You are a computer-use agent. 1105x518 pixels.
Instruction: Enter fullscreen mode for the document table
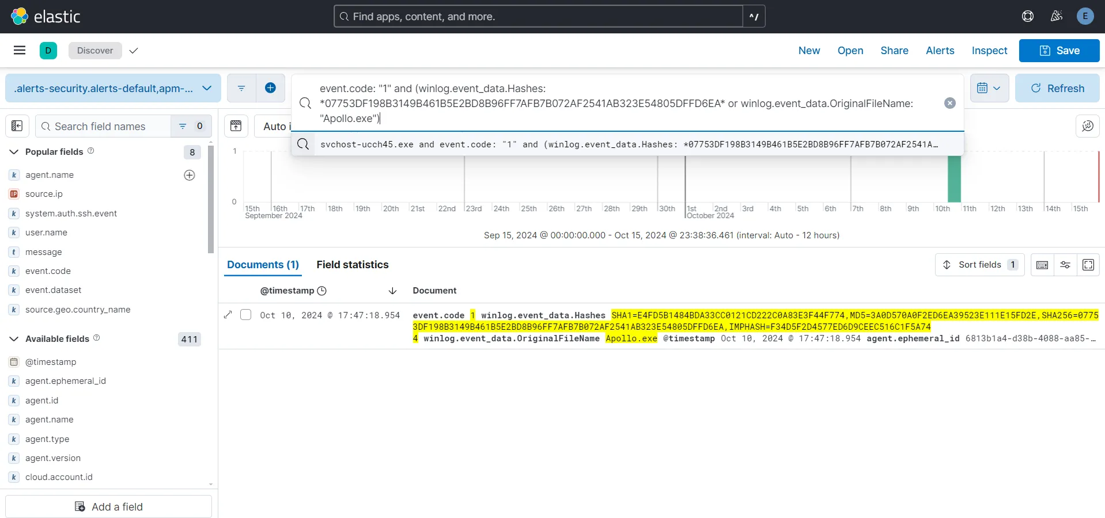(x=1088, y=265)
